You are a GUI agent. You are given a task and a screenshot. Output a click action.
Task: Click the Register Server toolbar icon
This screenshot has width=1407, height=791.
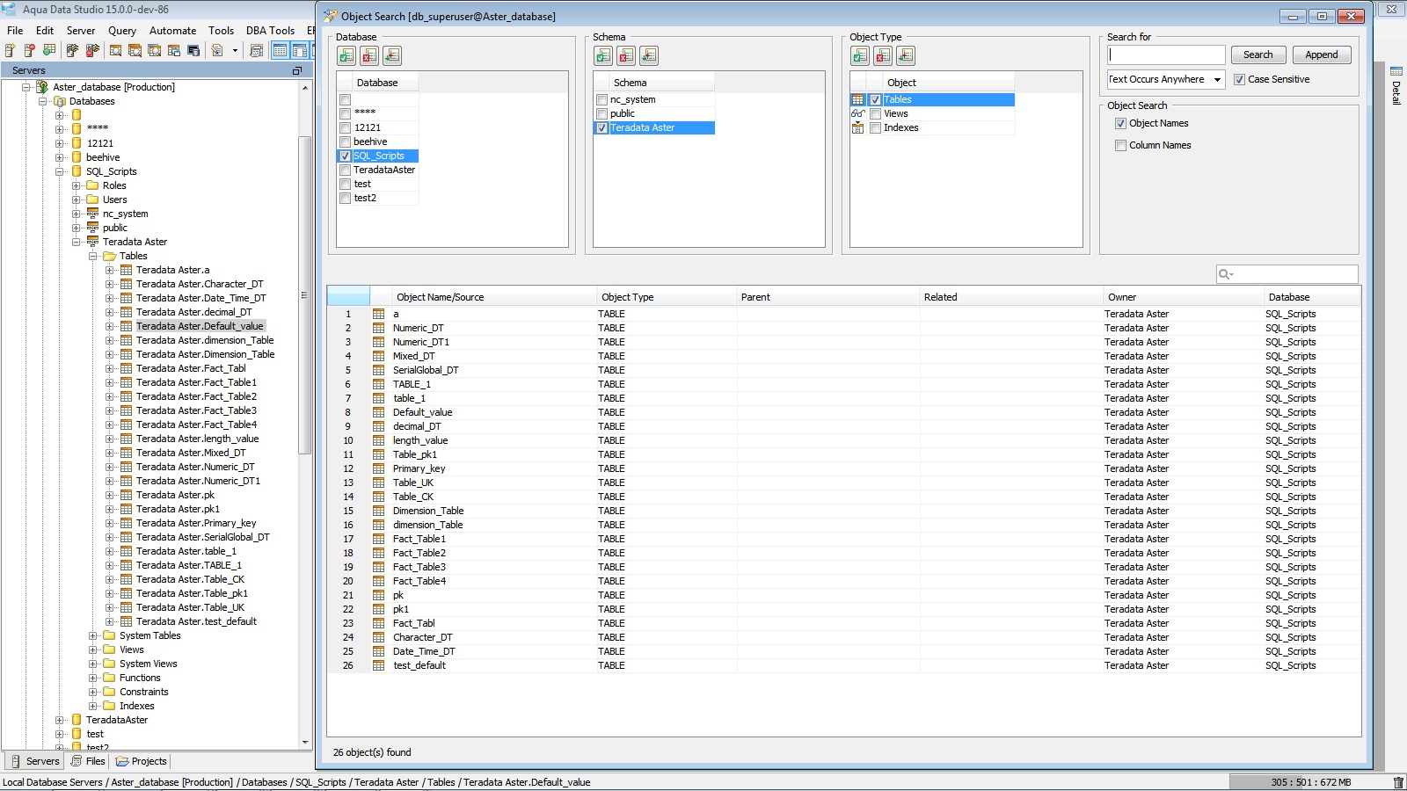(11, 50)
